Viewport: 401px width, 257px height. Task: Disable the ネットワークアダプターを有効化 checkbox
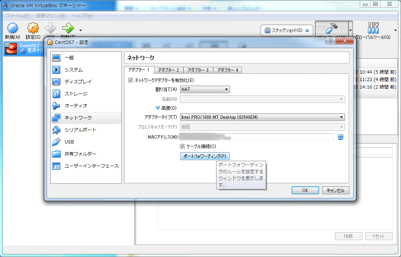pos(130,80)
